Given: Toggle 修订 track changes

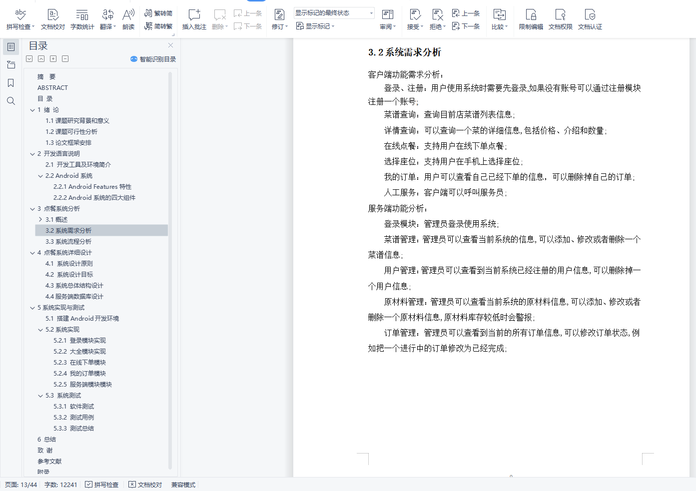Looking at the screenshot, I should (280, 19).
